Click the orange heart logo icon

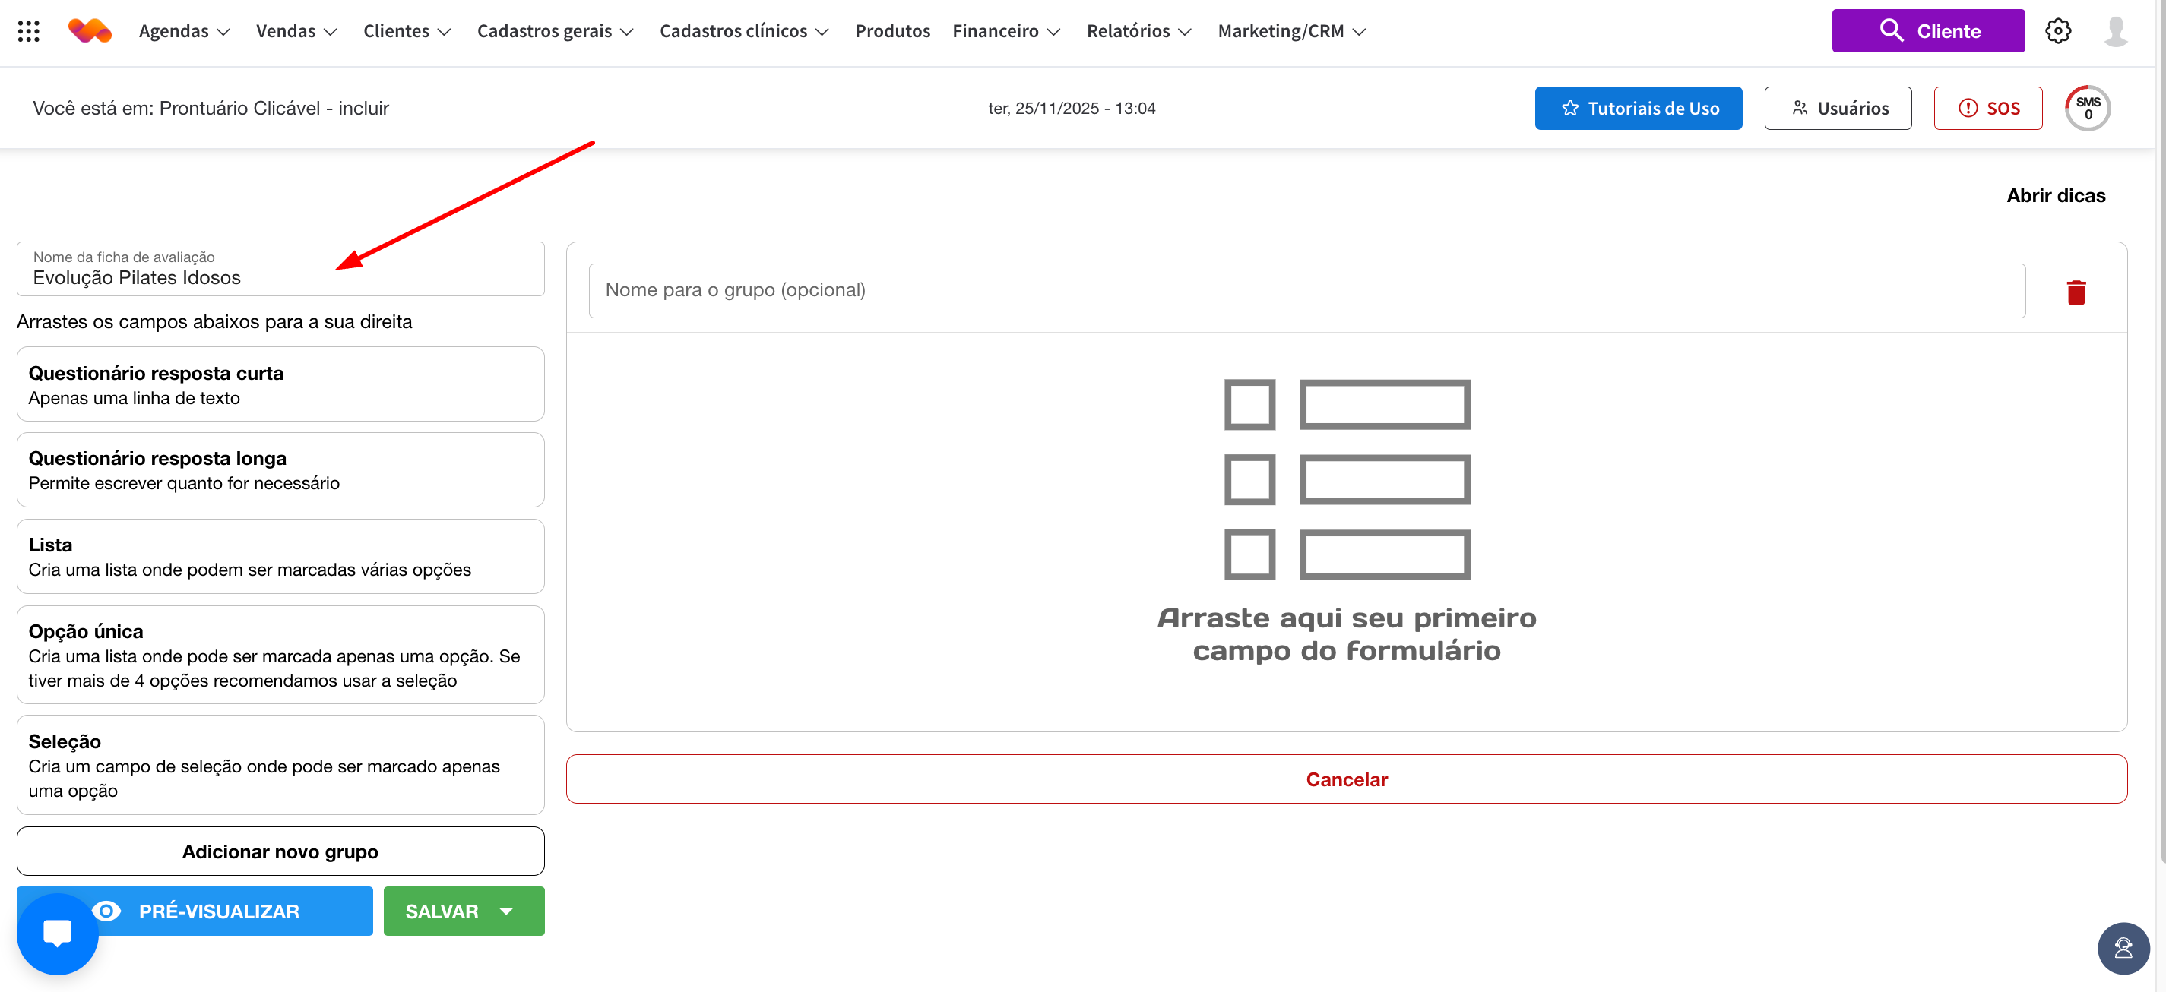click(89, 31)
